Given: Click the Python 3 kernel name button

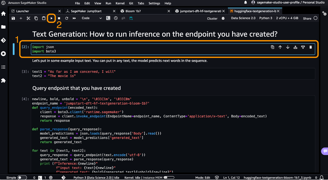Looking at the screenshot, I should click(266, 18).
